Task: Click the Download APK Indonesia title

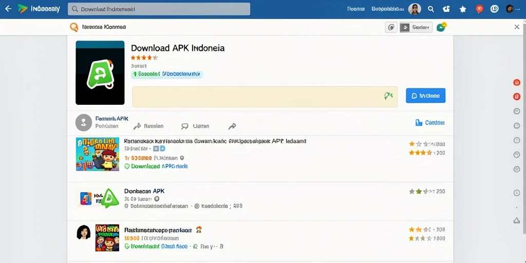Action: pos(177,48)
